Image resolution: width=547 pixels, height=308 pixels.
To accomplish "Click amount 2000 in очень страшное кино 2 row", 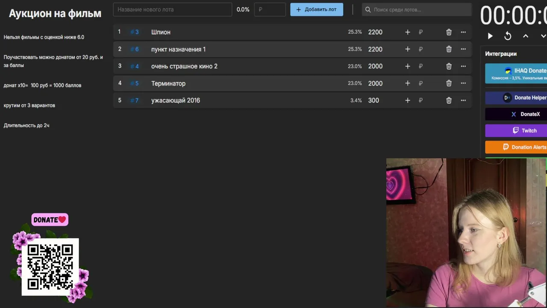I will [375, 66].
